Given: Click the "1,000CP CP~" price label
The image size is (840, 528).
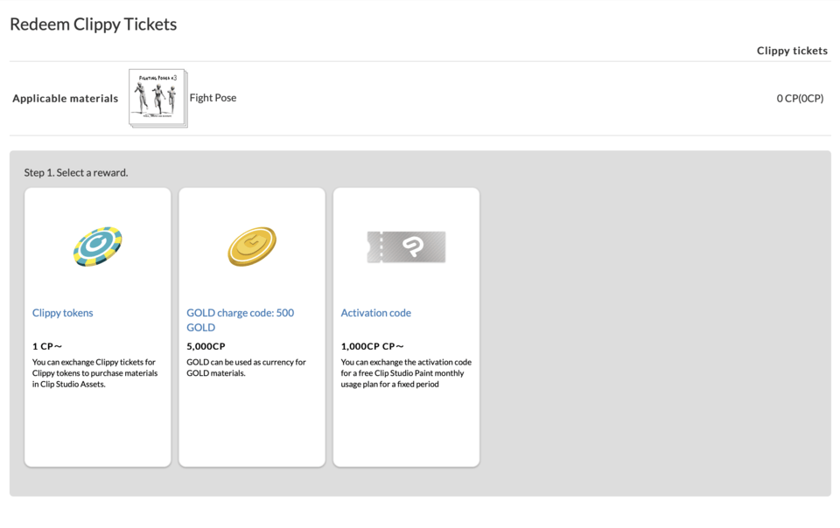Looking at the screenshot, I should coord(372,346).
